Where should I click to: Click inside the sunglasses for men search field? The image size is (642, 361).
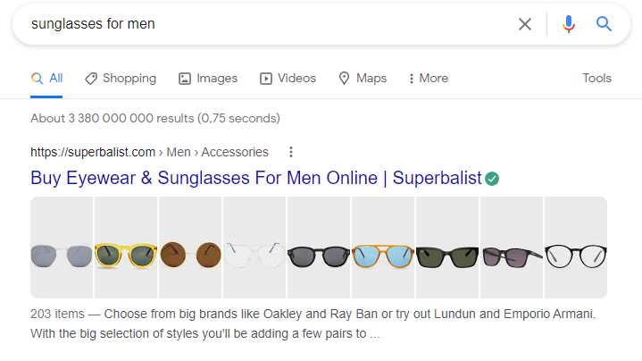click(268, 24)
